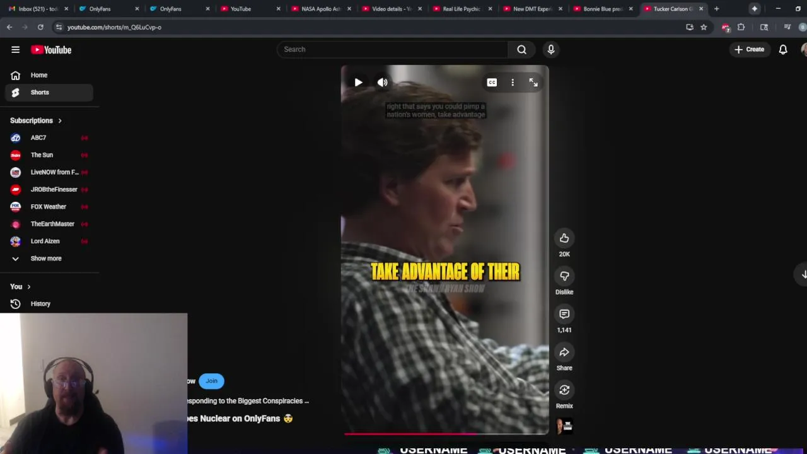Mute the Short's volume
This screenshot has height=454, width=807.
(383, 83)
